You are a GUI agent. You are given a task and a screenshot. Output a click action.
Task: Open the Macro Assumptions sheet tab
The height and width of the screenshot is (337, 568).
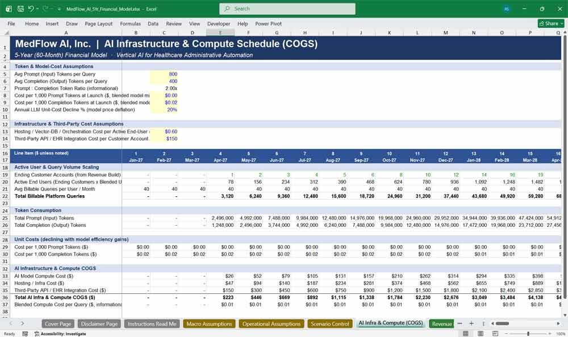click(x=209, y=324)
